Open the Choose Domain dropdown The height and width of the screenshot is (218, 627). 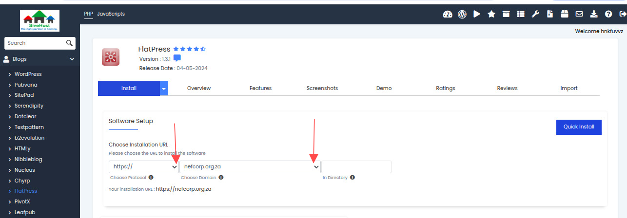tap(250, 167)
